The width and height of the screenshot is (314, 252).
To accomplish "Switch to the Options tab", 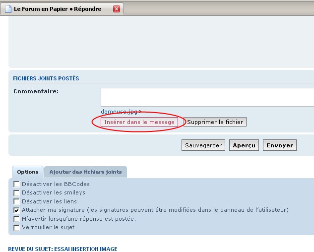I will tap(28, 172).
